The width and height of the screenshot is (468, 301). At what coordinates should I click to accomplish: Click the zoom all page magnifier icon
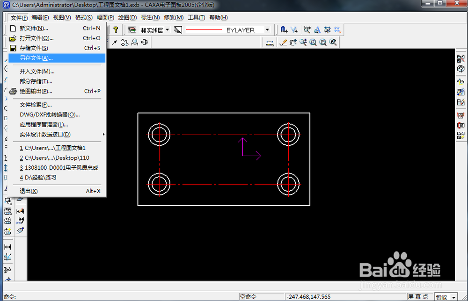[322, 43]
